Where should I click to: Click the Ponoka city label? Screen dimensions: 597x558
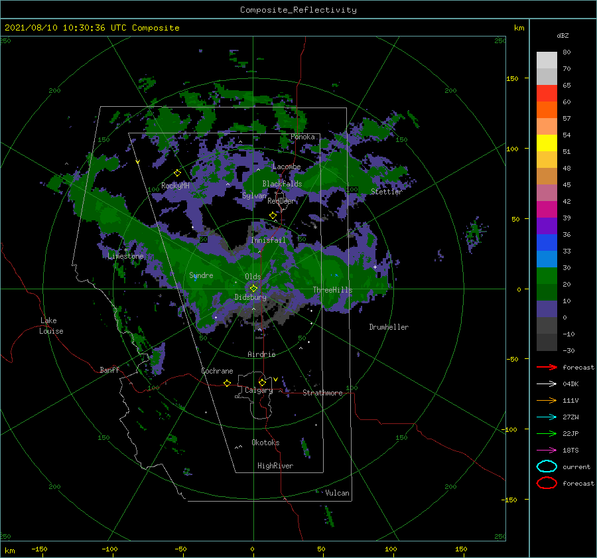coord(302,137)
